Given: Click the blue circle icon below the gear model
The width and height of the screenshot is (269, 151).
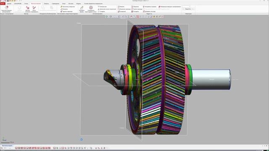Looking at the screenshot, I should tap(82, 139).
